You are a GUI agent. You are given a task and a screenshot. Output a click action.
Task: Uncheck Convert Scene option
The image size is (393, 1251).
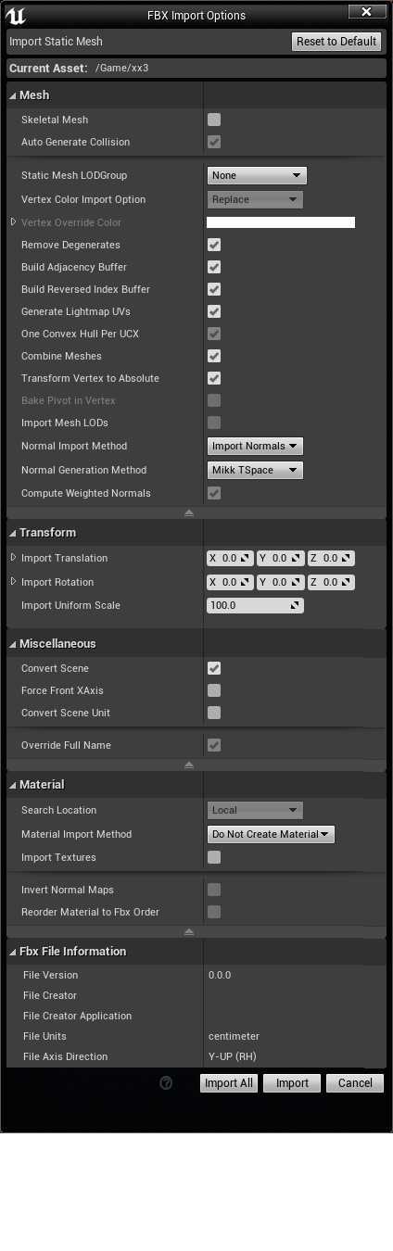click(x=214, y=668)
